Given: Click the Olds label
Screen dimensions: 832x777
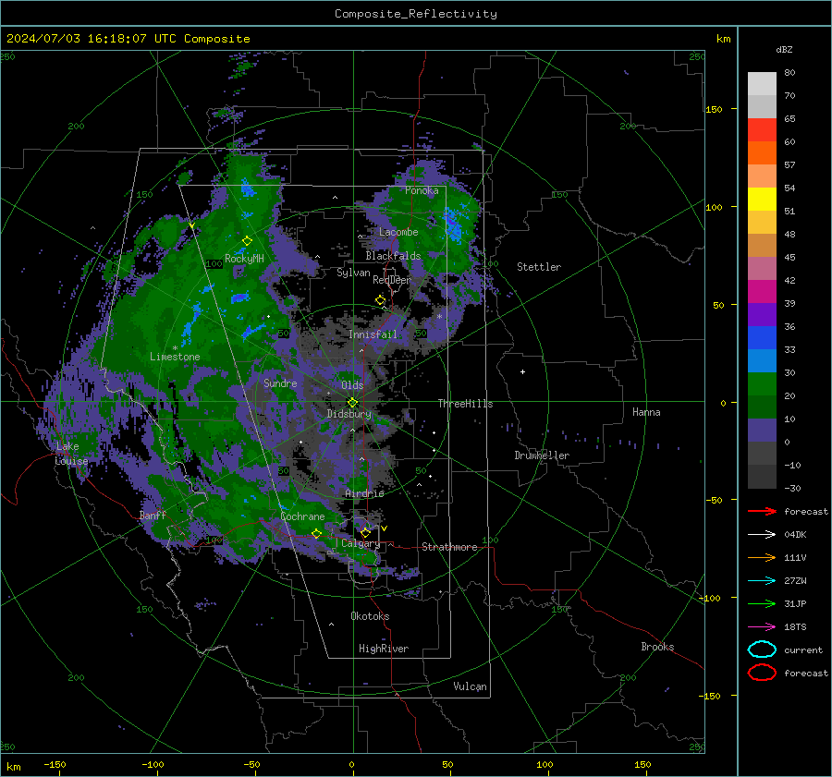Looking at the screenshot, I should coord(352,385).
